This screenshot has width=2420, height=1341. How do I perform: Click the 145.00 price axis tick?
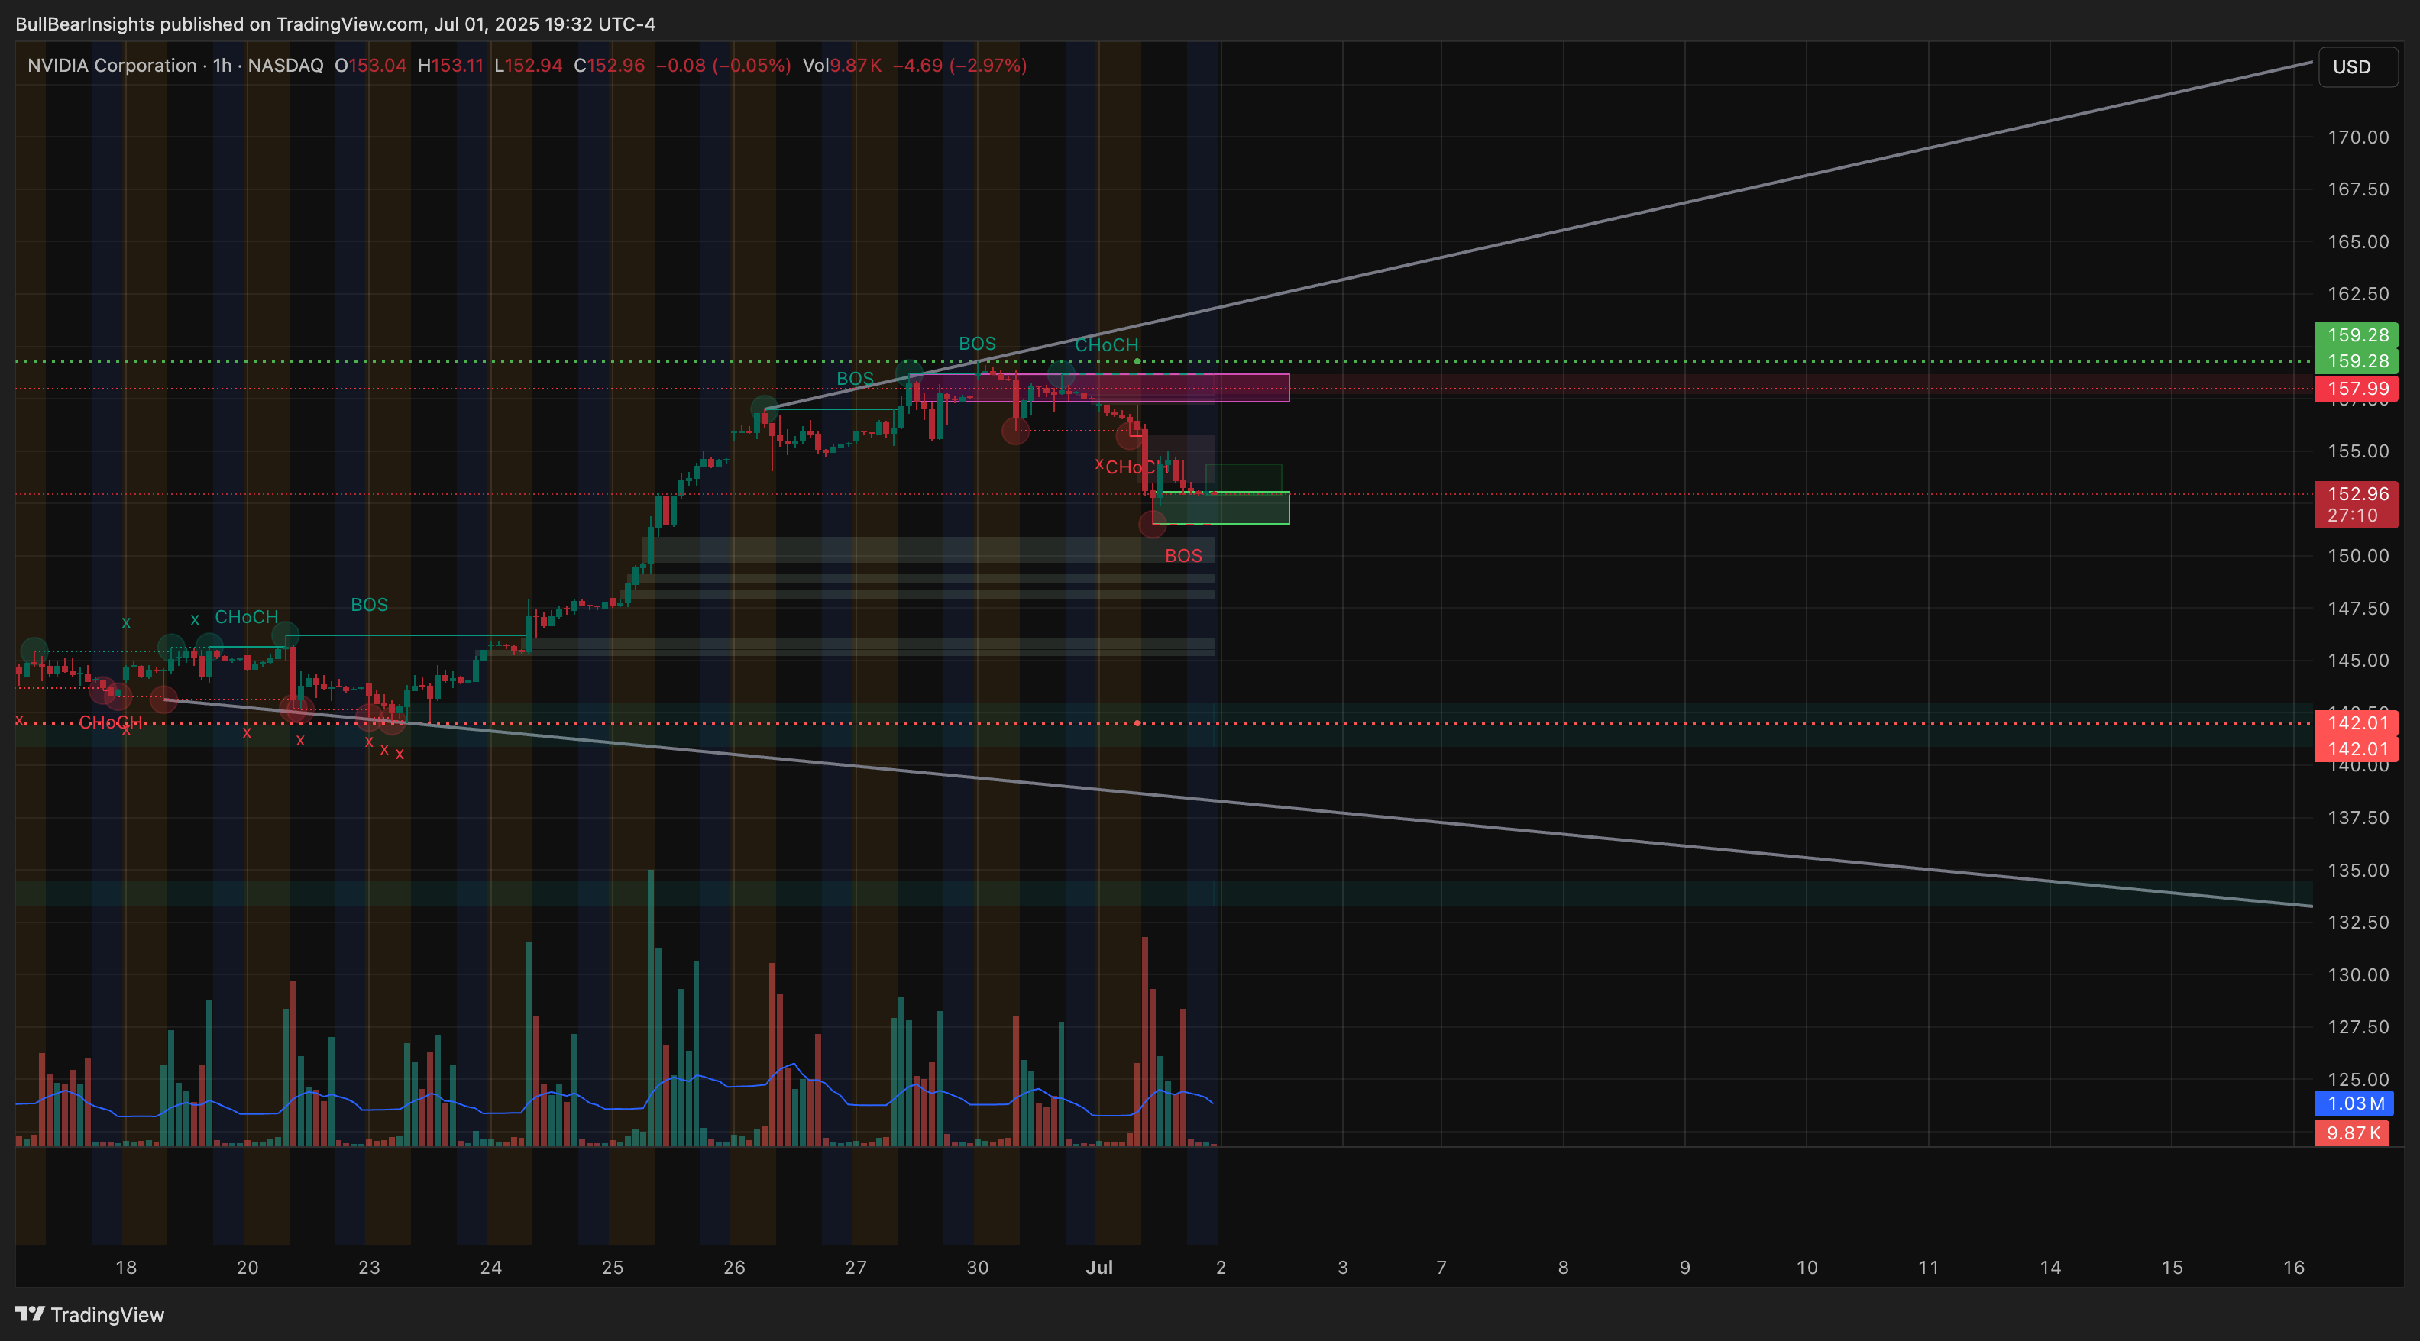(2357, 660)
